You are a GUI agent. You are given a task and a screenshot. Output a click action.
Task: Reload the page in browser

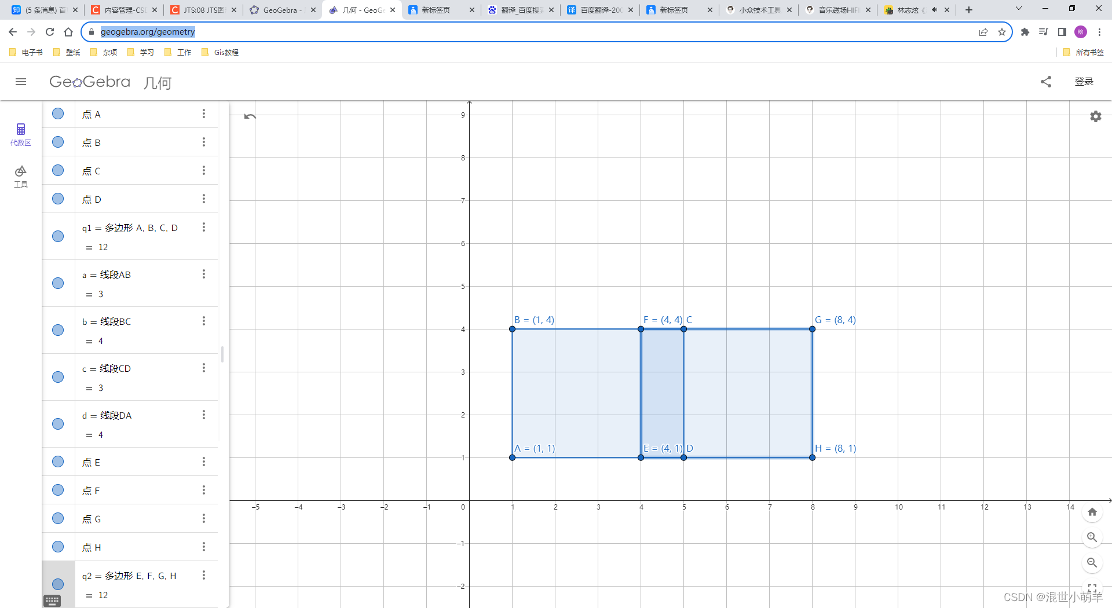[50, 32]
